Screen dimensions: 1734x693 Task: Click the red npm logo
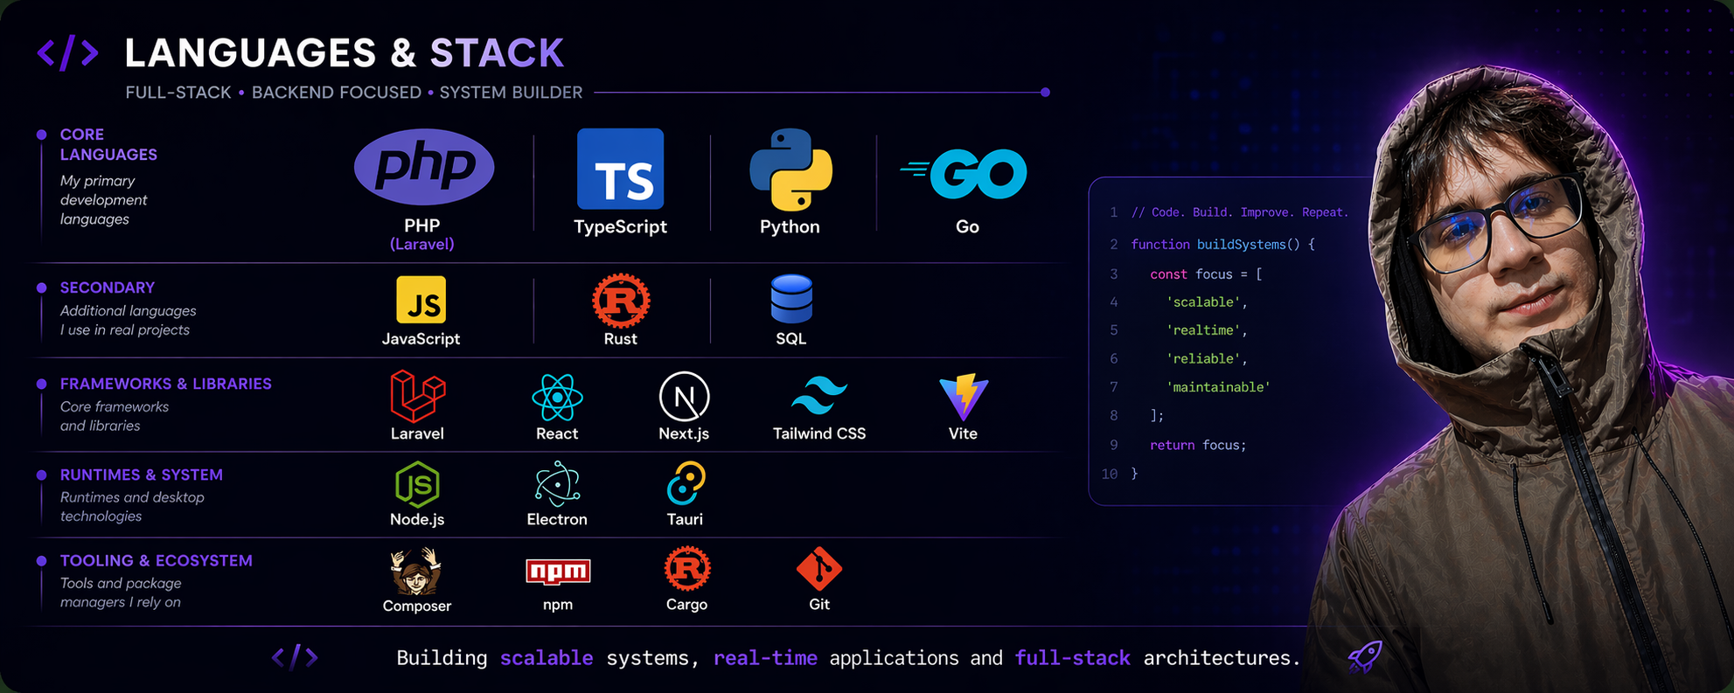click(558, 572)
